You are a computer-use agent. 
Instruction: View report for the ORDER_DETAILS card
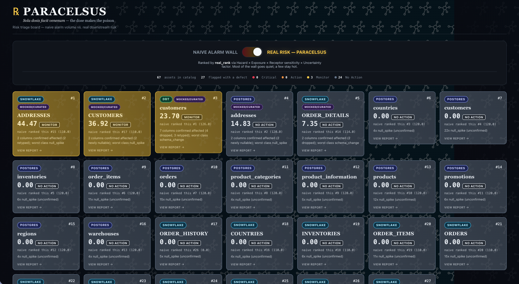coord(314,151)
